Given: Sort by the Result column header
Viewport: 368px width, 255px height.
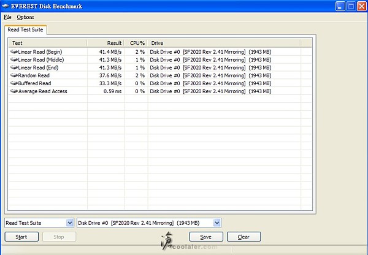Looking at the screenshot, I should 106,43.
